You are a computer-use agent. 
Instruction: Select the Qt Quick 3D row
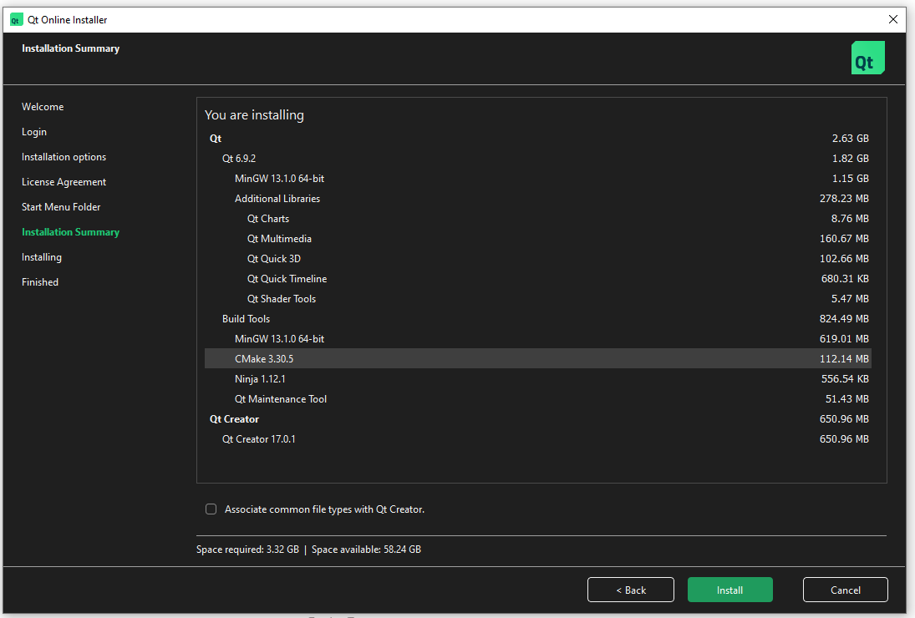coord(537,259)
